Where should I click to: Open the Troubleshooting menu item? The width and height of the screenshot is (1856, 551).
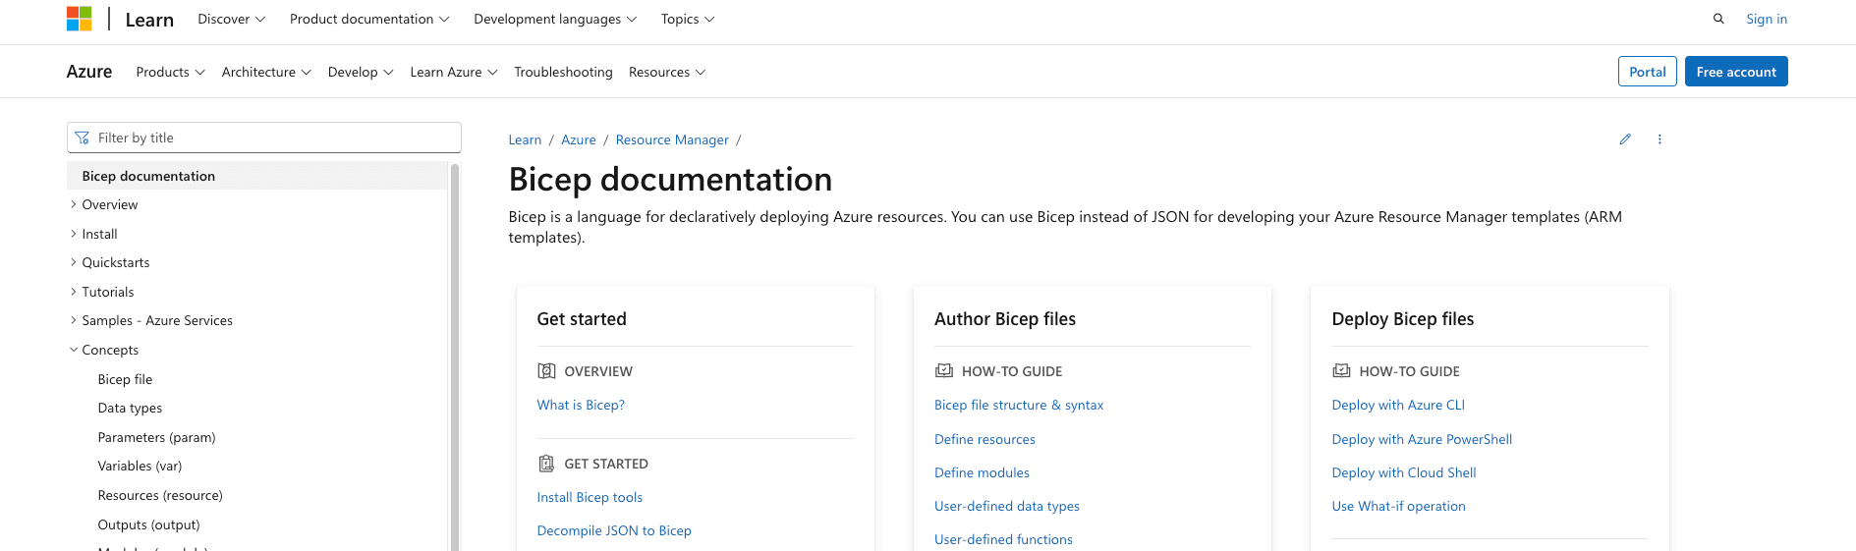click(x=563, y=72)
